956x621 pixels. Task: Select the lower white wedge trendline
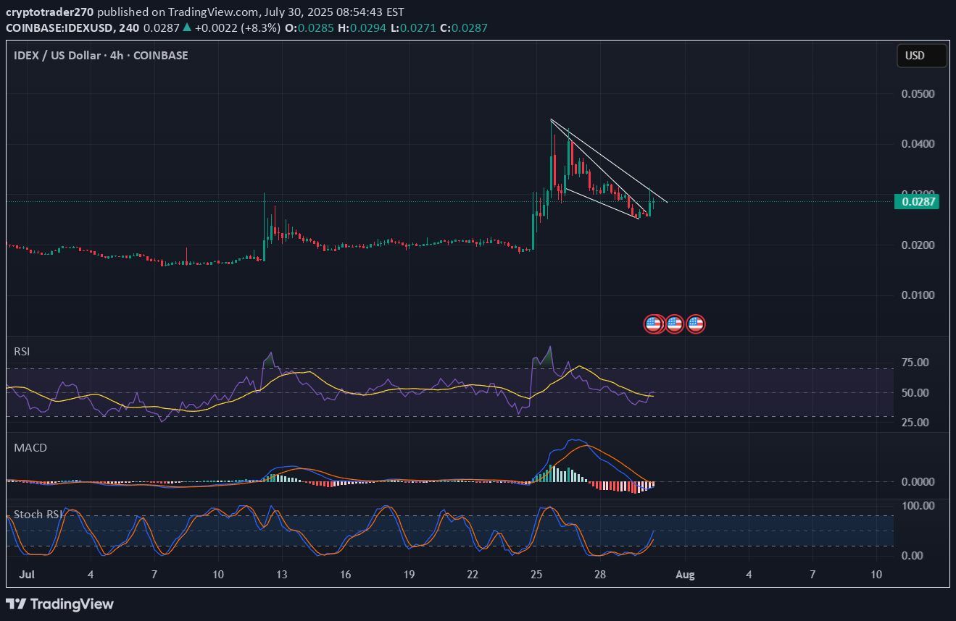[x=602, y=204]
